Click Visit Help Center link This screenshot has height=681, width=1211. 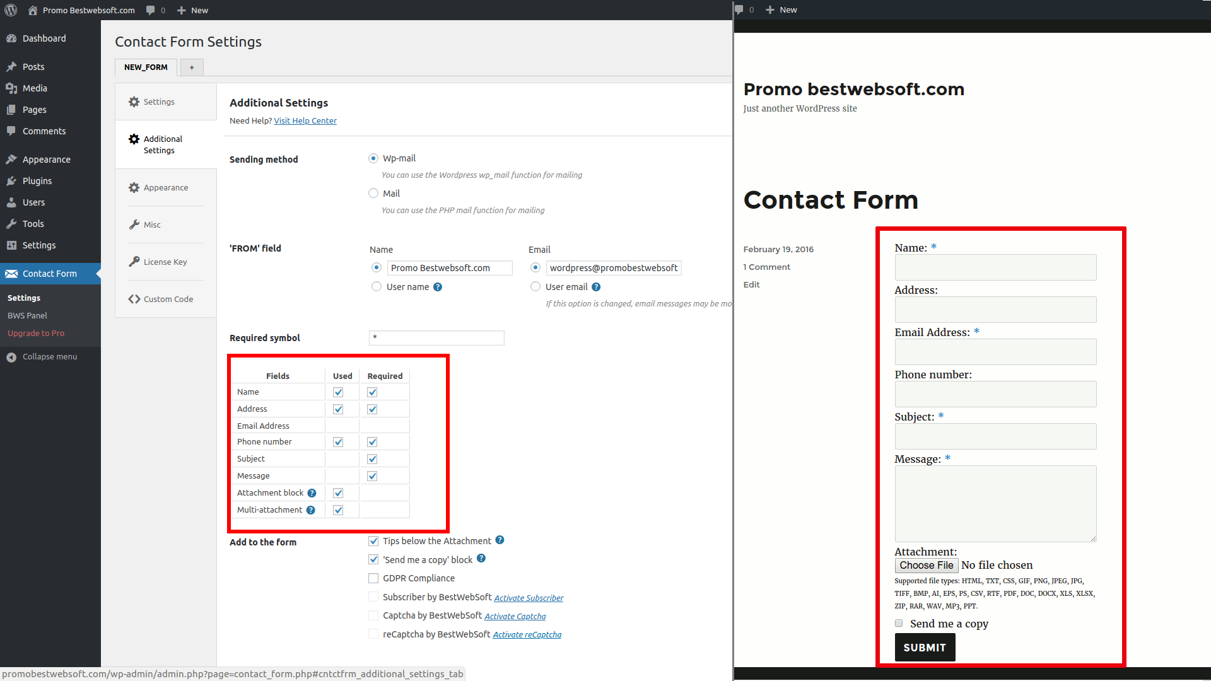click(305, 120)
